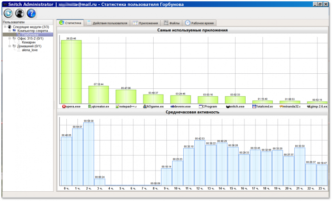Click the spy agent toolbar icon

click(19, 13)
